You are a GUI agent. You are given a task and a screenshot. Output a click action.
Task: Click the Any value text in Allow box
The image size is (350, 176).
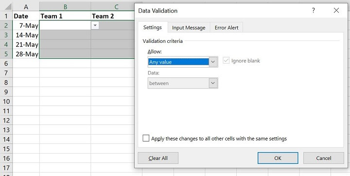[160, 62]
